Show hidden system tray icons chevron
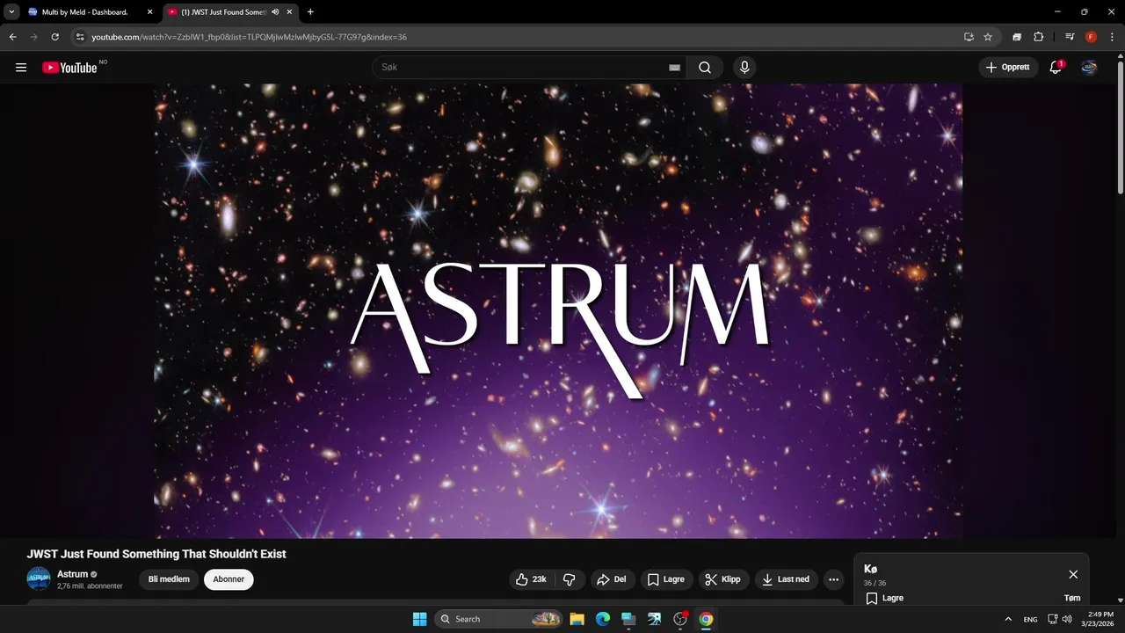The width and height of the screenshot is (1125, 633). (x=1008, y=619)
